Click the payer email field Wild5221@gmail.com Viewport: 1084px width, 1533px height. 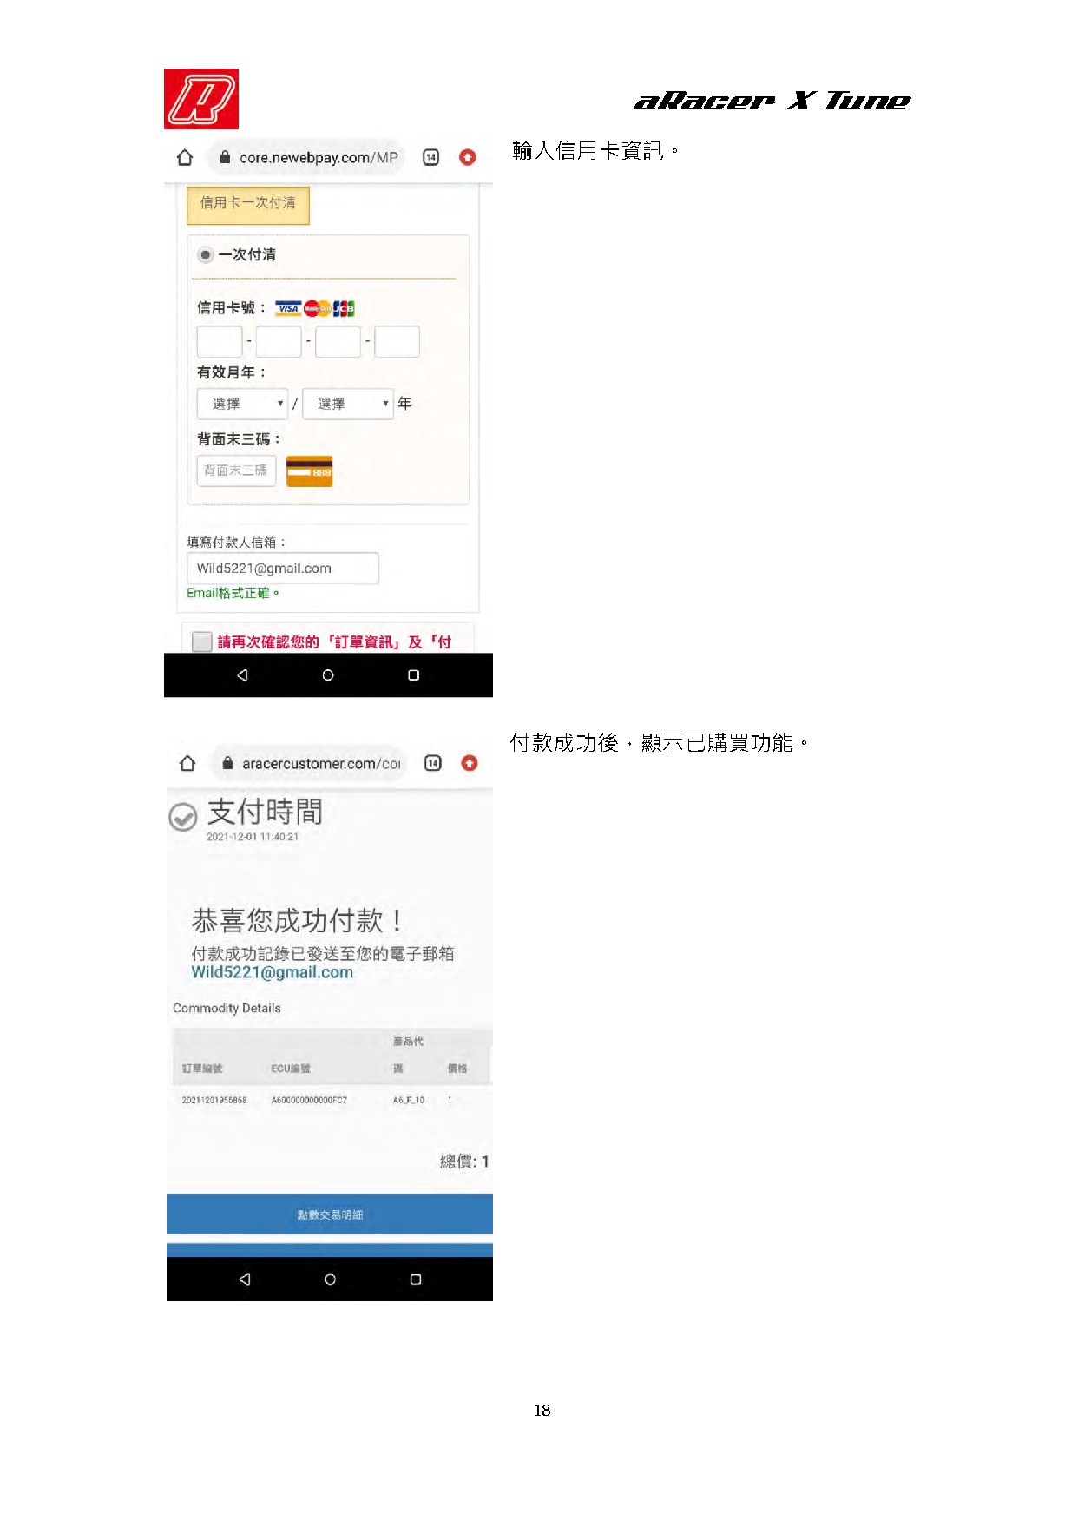[x=283, y=569]
